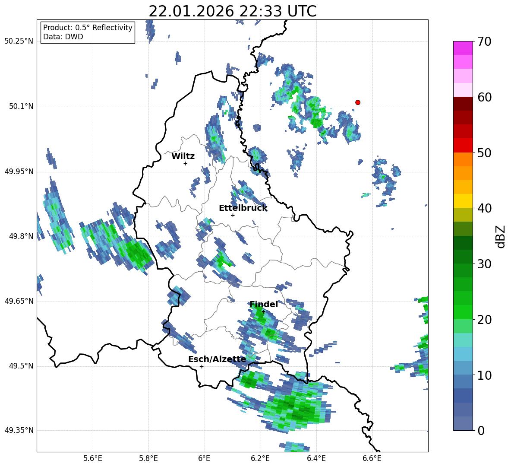Select the Findel city label
Image resolution: width=511 pixels, height=467 pixels.
pyautogui.click(x=264, y=304)
